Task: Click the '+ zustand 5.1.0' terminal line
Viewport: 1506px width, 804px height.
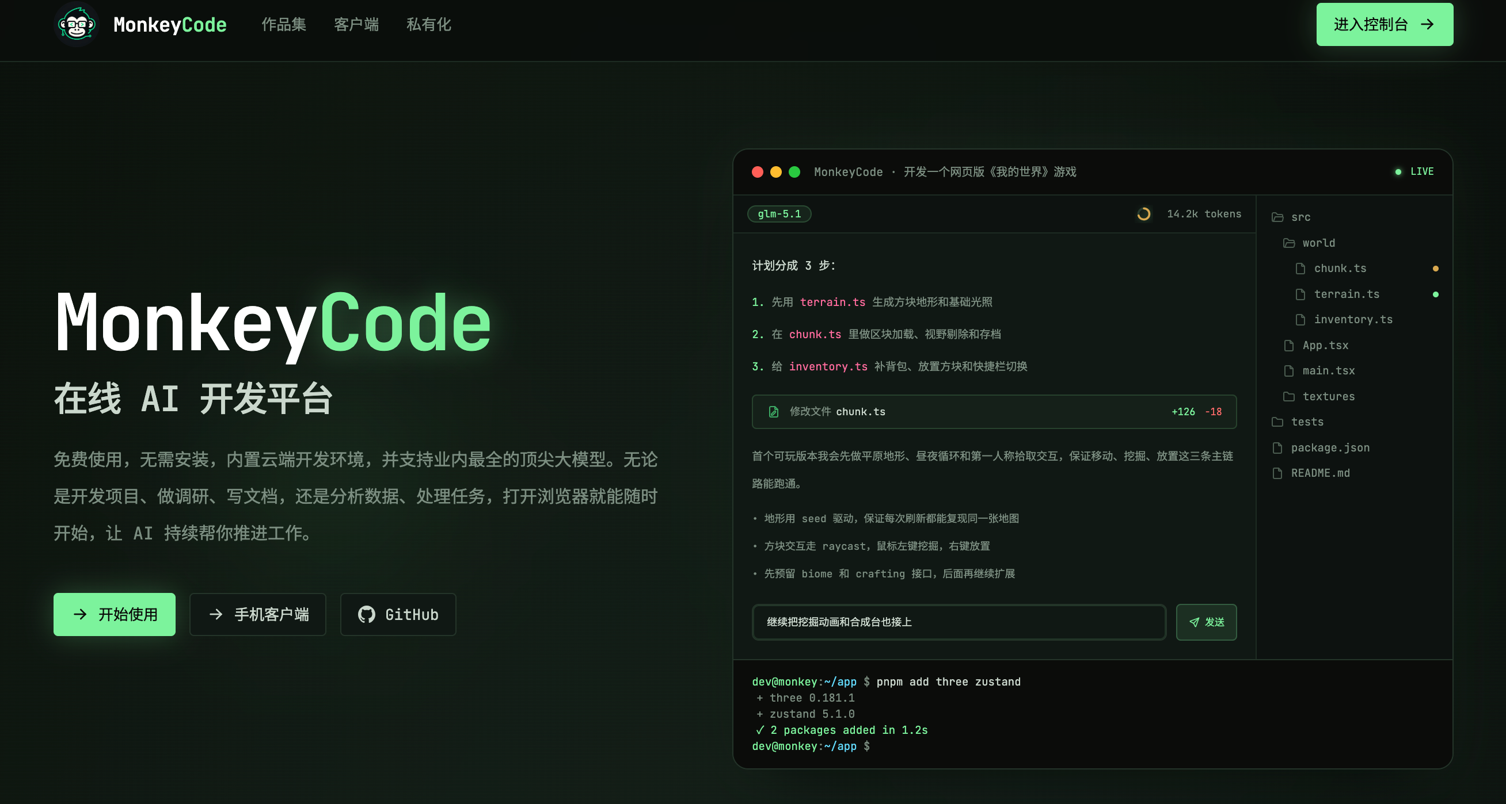Action: (x=805, y=714)
